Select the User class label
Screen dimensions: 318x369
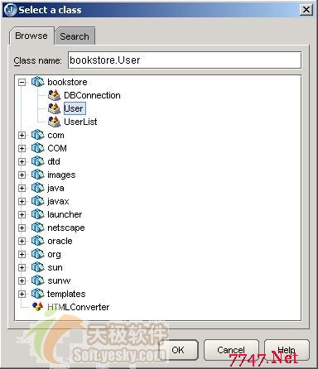[x=75, y=108]
